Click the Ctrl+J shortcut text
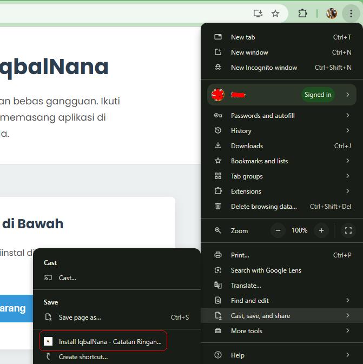 [342, 146]
